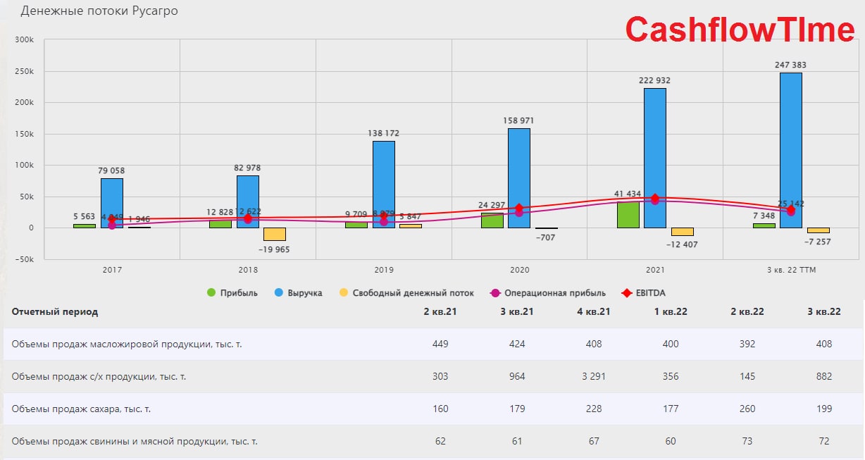
Task: Toggle the yellow Свободный денежный поток marker
Action: 342,293
